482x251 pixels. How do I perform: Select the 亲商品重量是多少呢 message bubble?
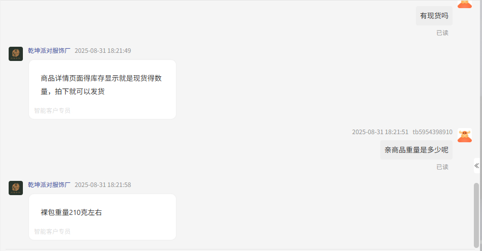coord(416,150)
